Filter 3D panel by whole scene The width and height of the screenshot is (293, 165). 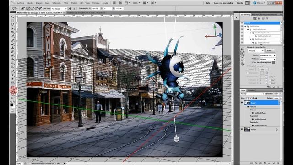click(x=255, y=18)
